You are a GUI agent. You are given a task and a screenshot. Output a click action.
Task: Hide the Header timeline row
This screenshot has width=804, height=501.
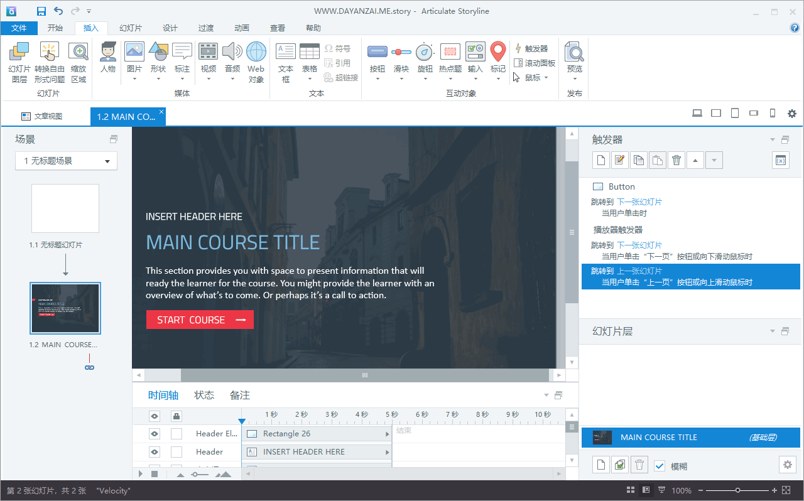point(155,451)
